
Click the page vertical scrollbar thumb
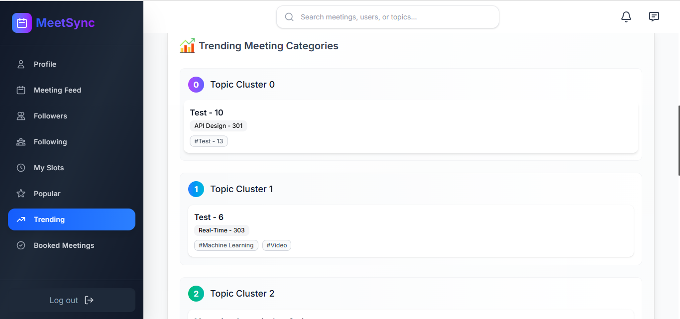pyautogui.click(x=679, y=140)
